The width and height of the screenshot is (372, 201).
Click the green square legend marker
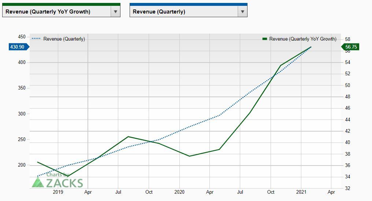tap(265, 39)
